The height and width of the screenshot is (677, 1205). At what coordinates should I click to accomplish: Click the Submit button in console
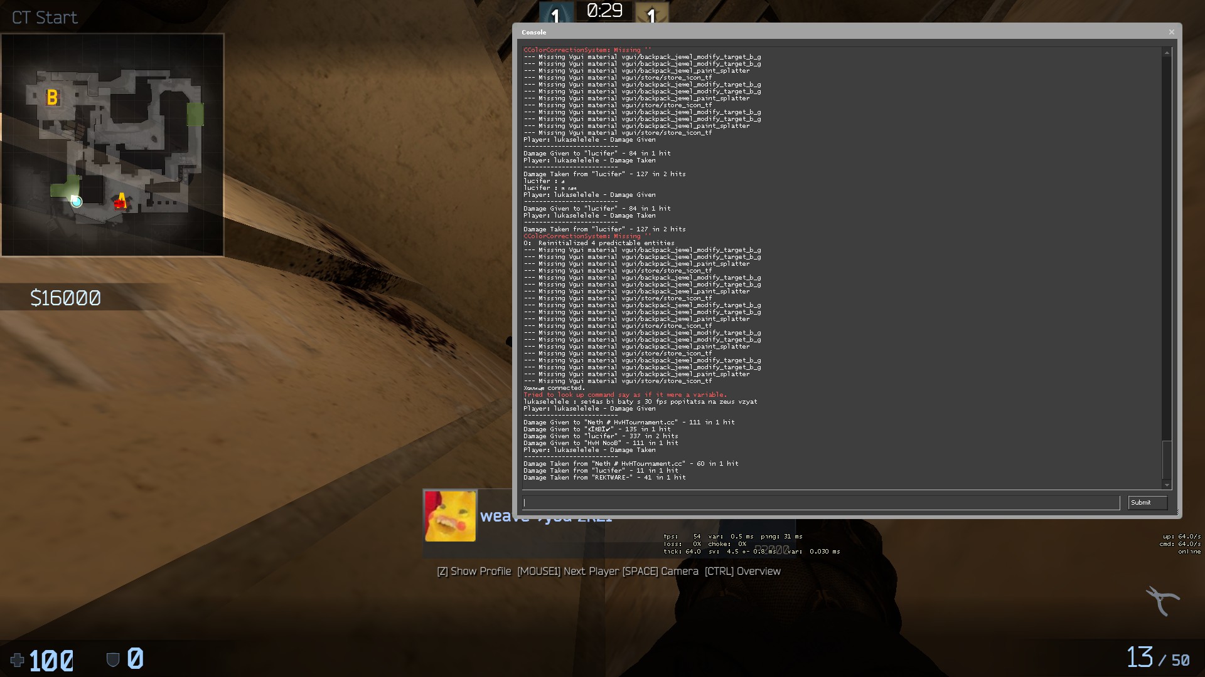click(1147, 503)
